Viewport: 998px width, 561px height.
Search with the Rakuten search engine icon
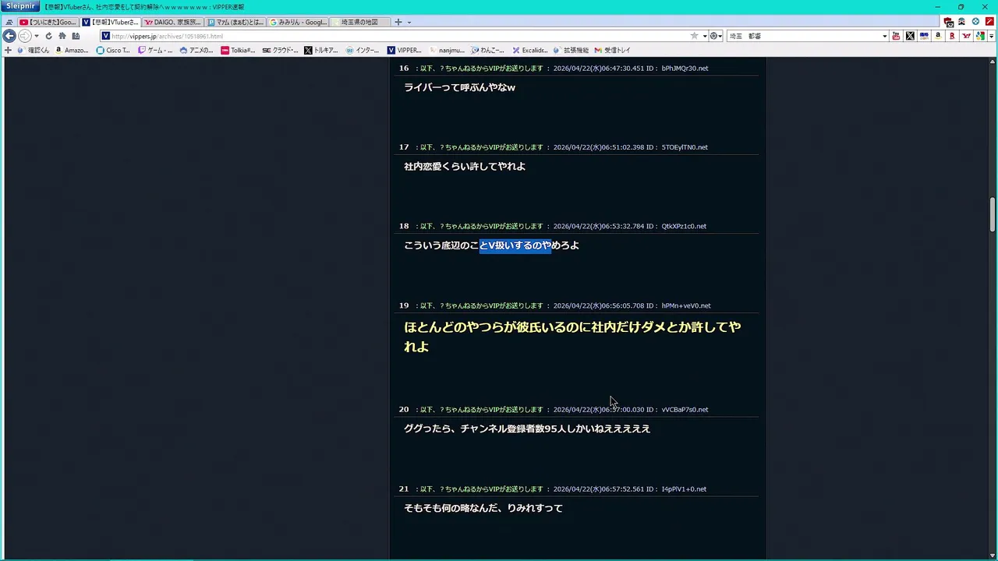[952, 36]
